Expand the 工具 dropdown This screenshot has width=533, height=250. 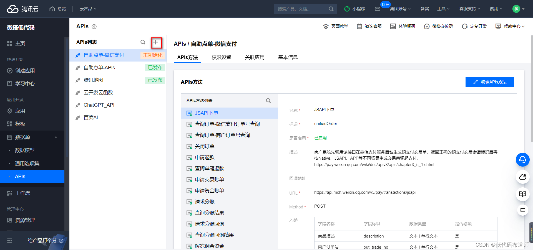(443, 9)
